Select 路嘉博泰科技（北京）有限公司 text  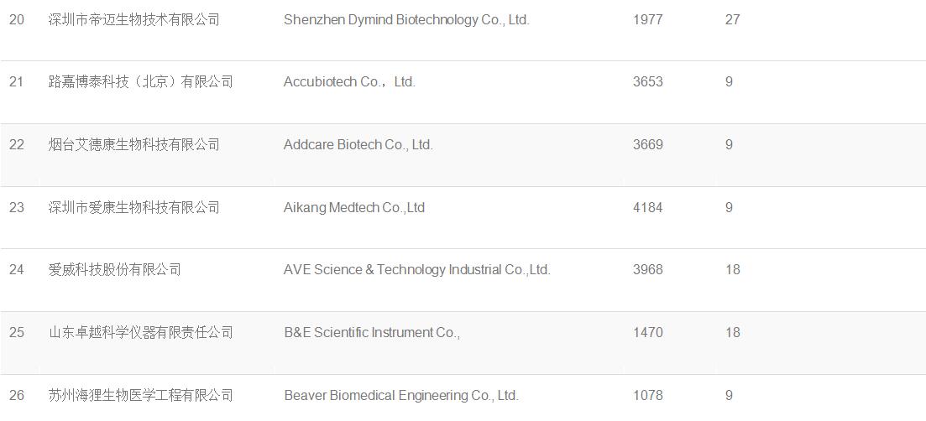coord(140,82)
